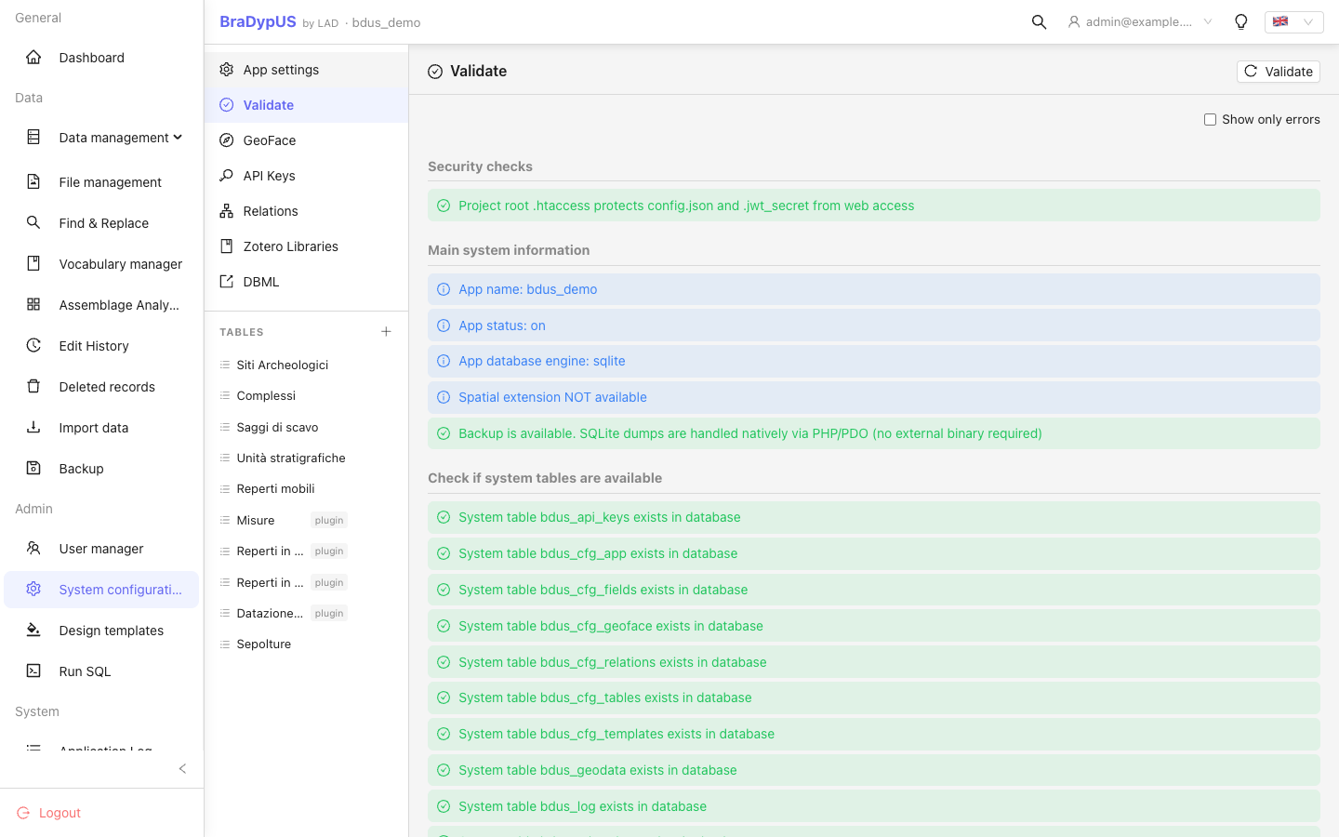
Task: Click the Edit History clock icon
Action: 33,346
